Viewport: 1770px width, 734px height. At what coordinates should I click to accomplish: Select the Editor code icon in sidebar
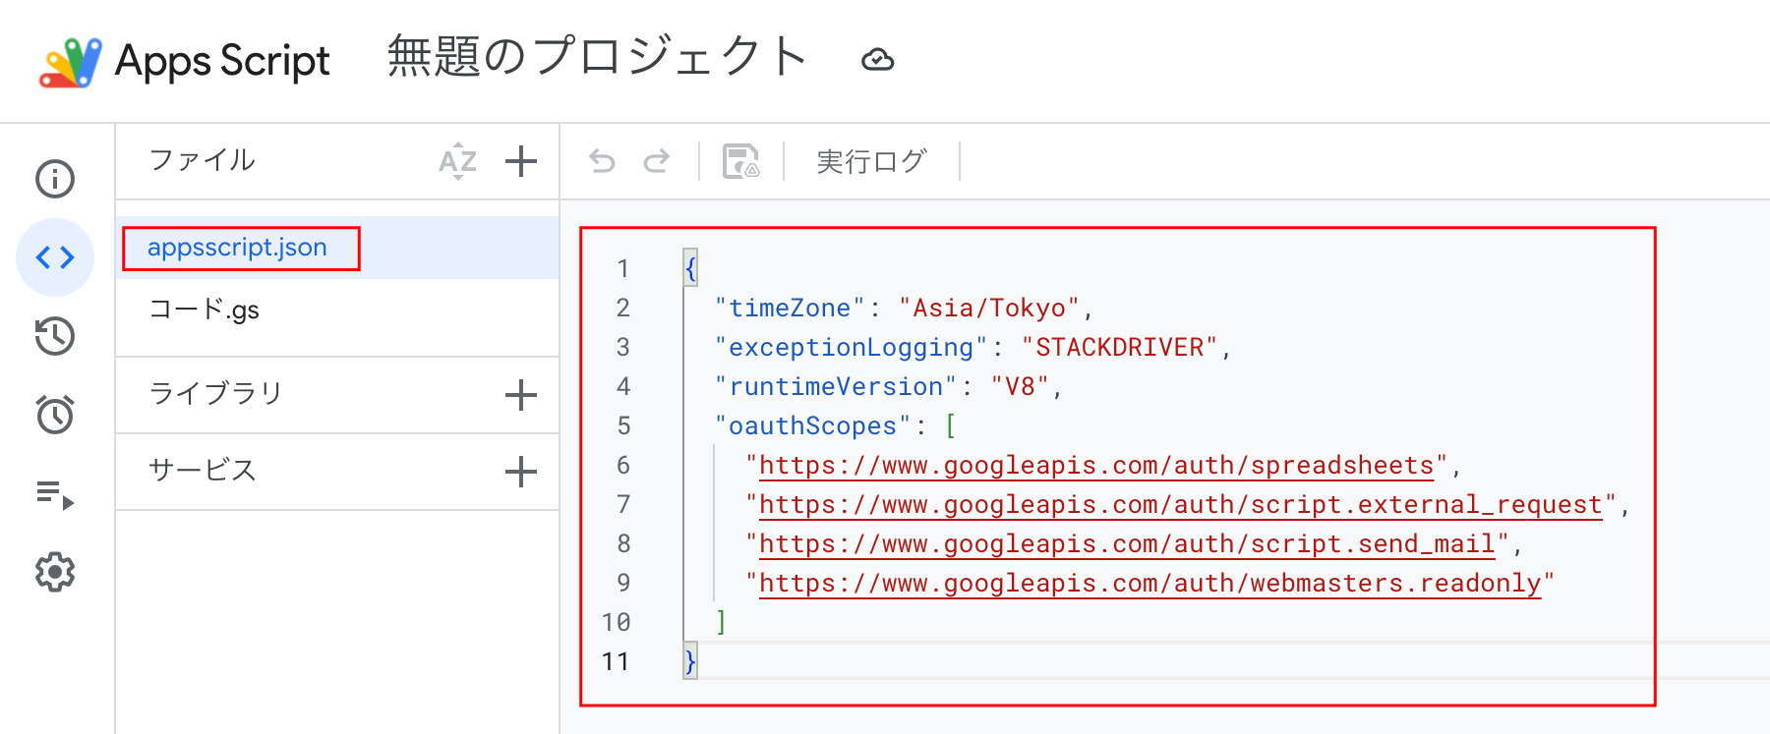[55, 257]
